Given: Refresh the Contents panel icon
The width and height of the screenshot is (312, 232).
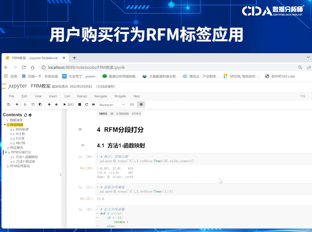Looking at the screenshot, I should point(25,115).
